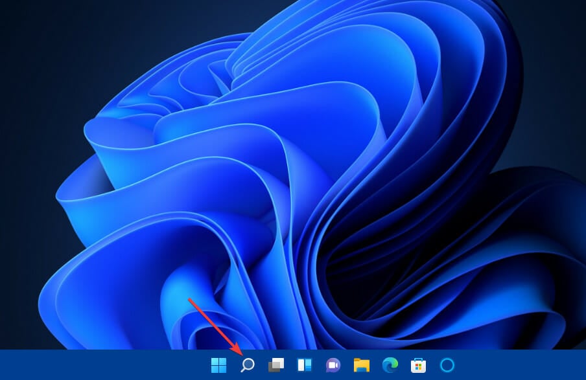Screen dimensions: 586x380
Task: Click the overlapping squares taskbar icon
Action: pos(276,365)
